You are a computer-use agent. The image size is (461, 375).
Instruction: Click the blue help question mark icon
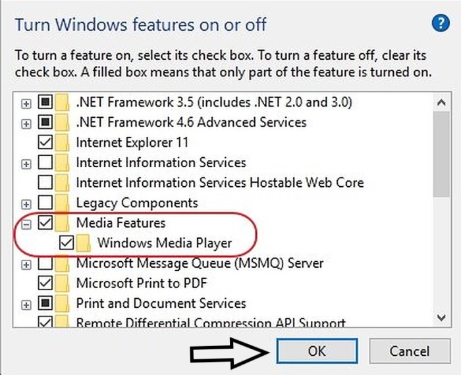point(440,24)
